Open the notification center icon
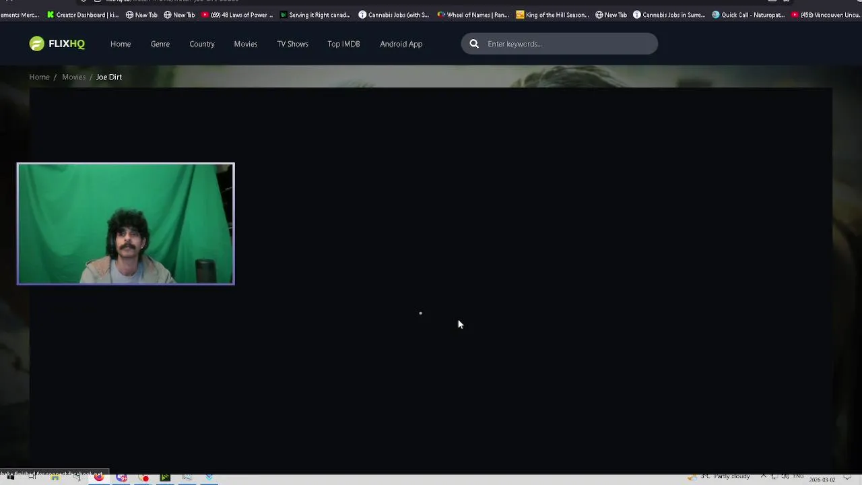This screenshot has width=862, height=485. [847, 478]
